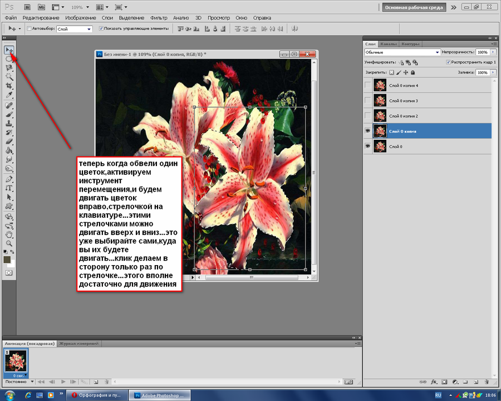The image size is (501, 401).
Task: Select the Path Selection arrow tool
Action: pos(9,197)
